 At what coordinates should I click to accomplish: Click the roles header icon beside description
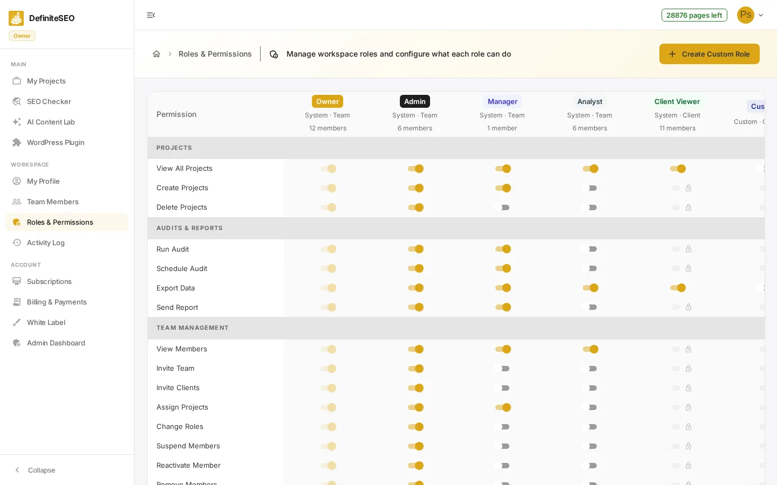274,54
